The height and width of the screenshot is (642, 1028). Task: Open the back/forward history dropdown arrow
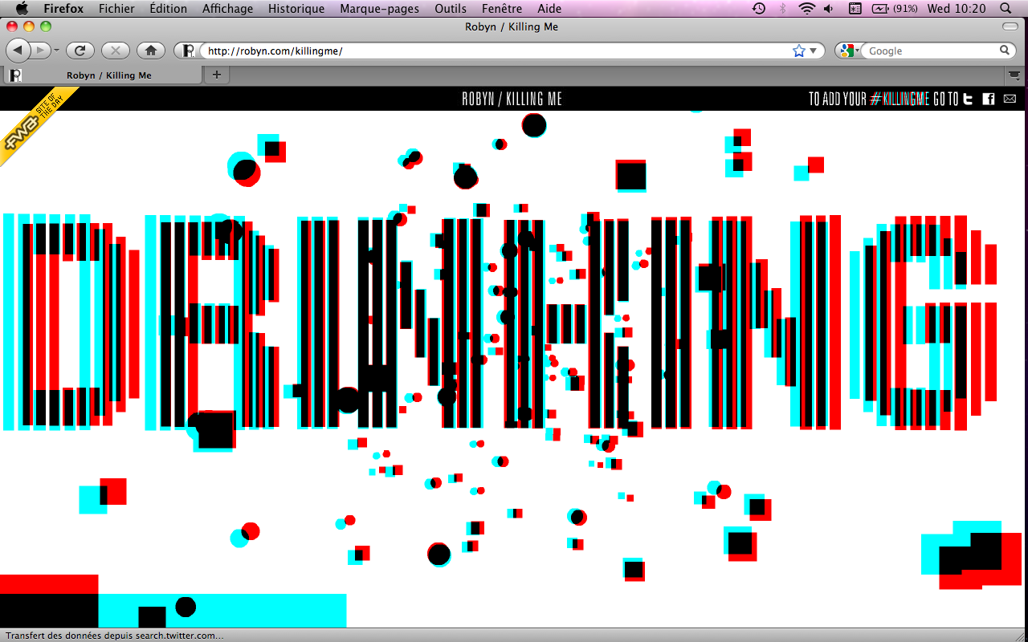pyautogui.click(x=56, y=51)
